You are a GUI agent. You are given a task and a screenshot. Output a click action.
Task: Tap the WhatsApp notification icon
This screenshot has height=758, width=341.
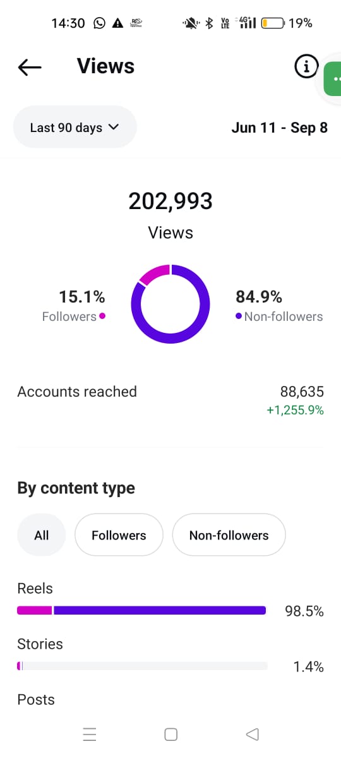[99, 23]
